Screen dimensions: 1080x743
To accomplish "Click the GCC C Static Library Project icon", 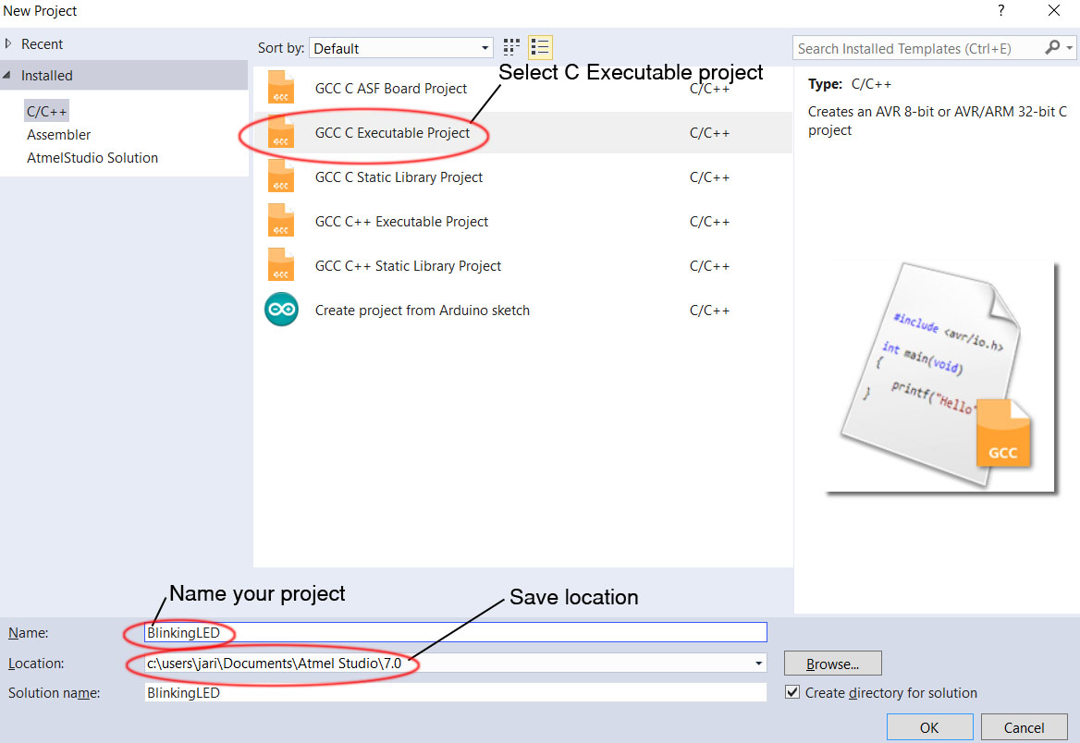I will click(x=281, y=177).
